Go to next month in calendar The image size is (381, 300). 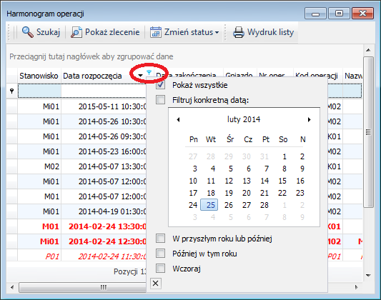(309, 119)
